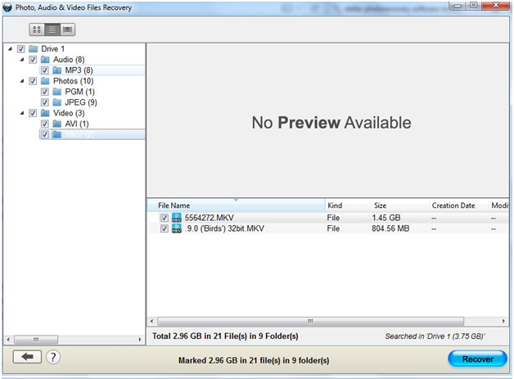Screen dimensions: 514x379
Task: Click the Photos folder icon
Action: click(45, 81)
